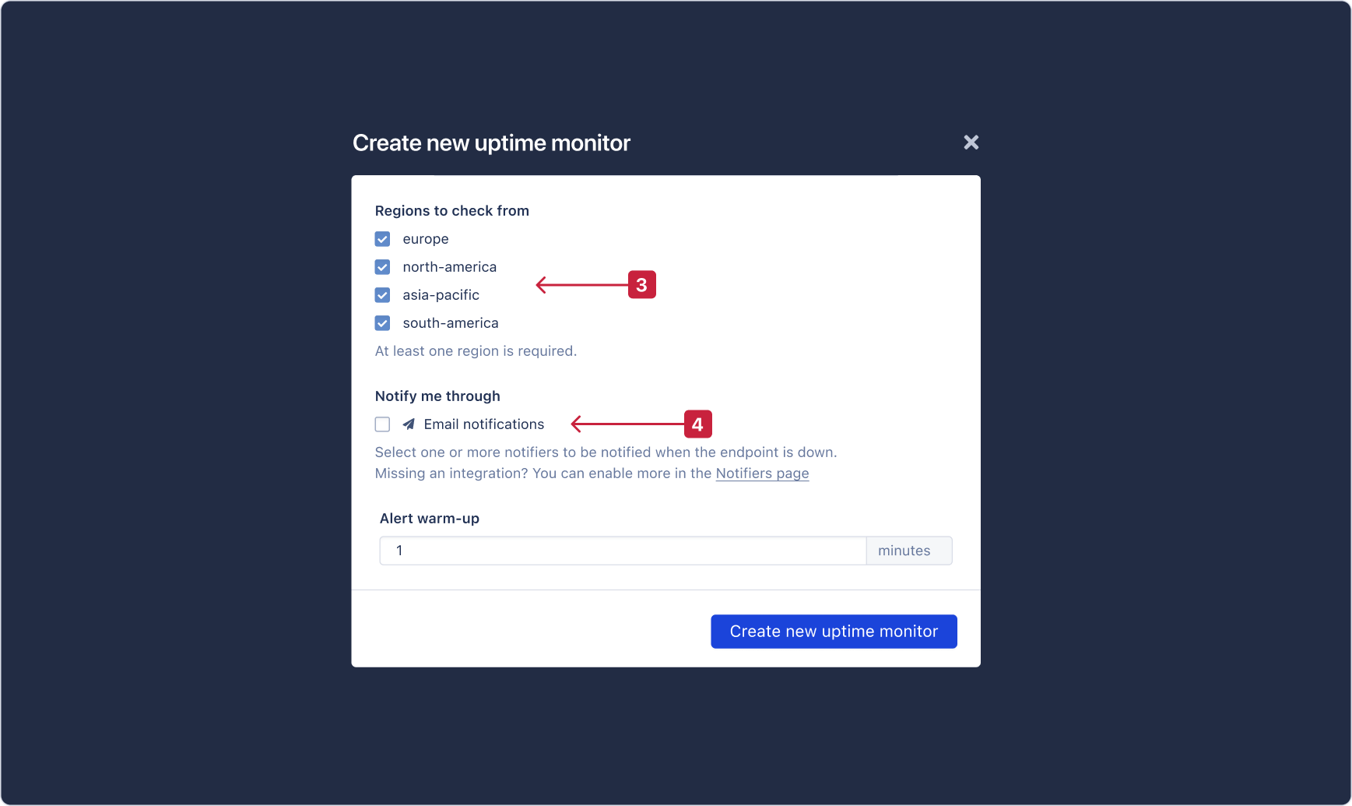
Task: Uncheck the europe region checkbox
Action: pos(382,238)
